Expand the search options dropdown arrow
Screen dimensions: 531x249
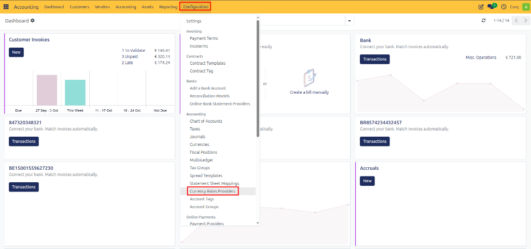(349, 21)
